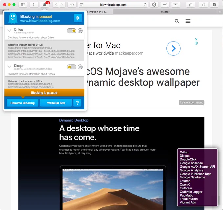Toggle the Disqus tracker blocking switch
223x210 pixels.
click(x=71, y=67)
